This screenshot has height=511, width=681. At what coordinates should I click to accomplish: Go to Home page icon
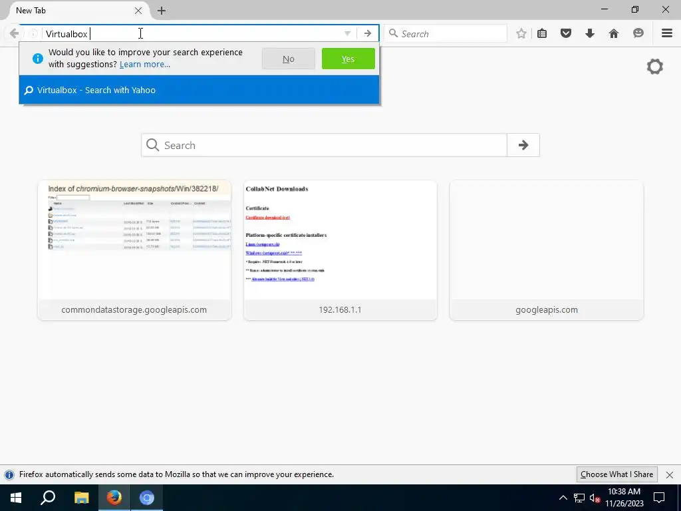(x=613, y=33)
